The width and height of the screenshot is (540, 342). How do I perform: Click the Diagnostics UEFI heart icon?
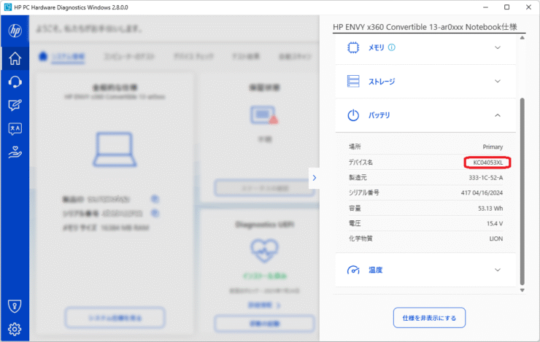click(264, 250)
